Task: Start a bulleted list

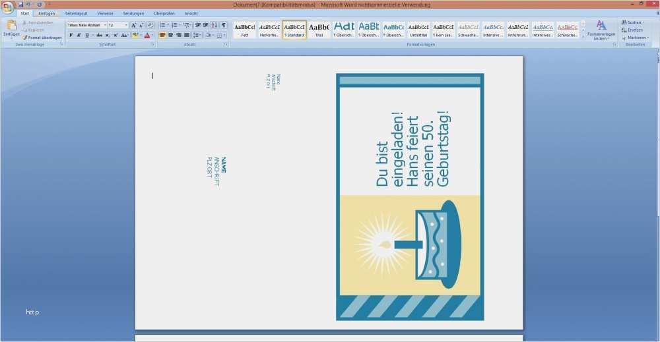Action: [x=162, y=25]
